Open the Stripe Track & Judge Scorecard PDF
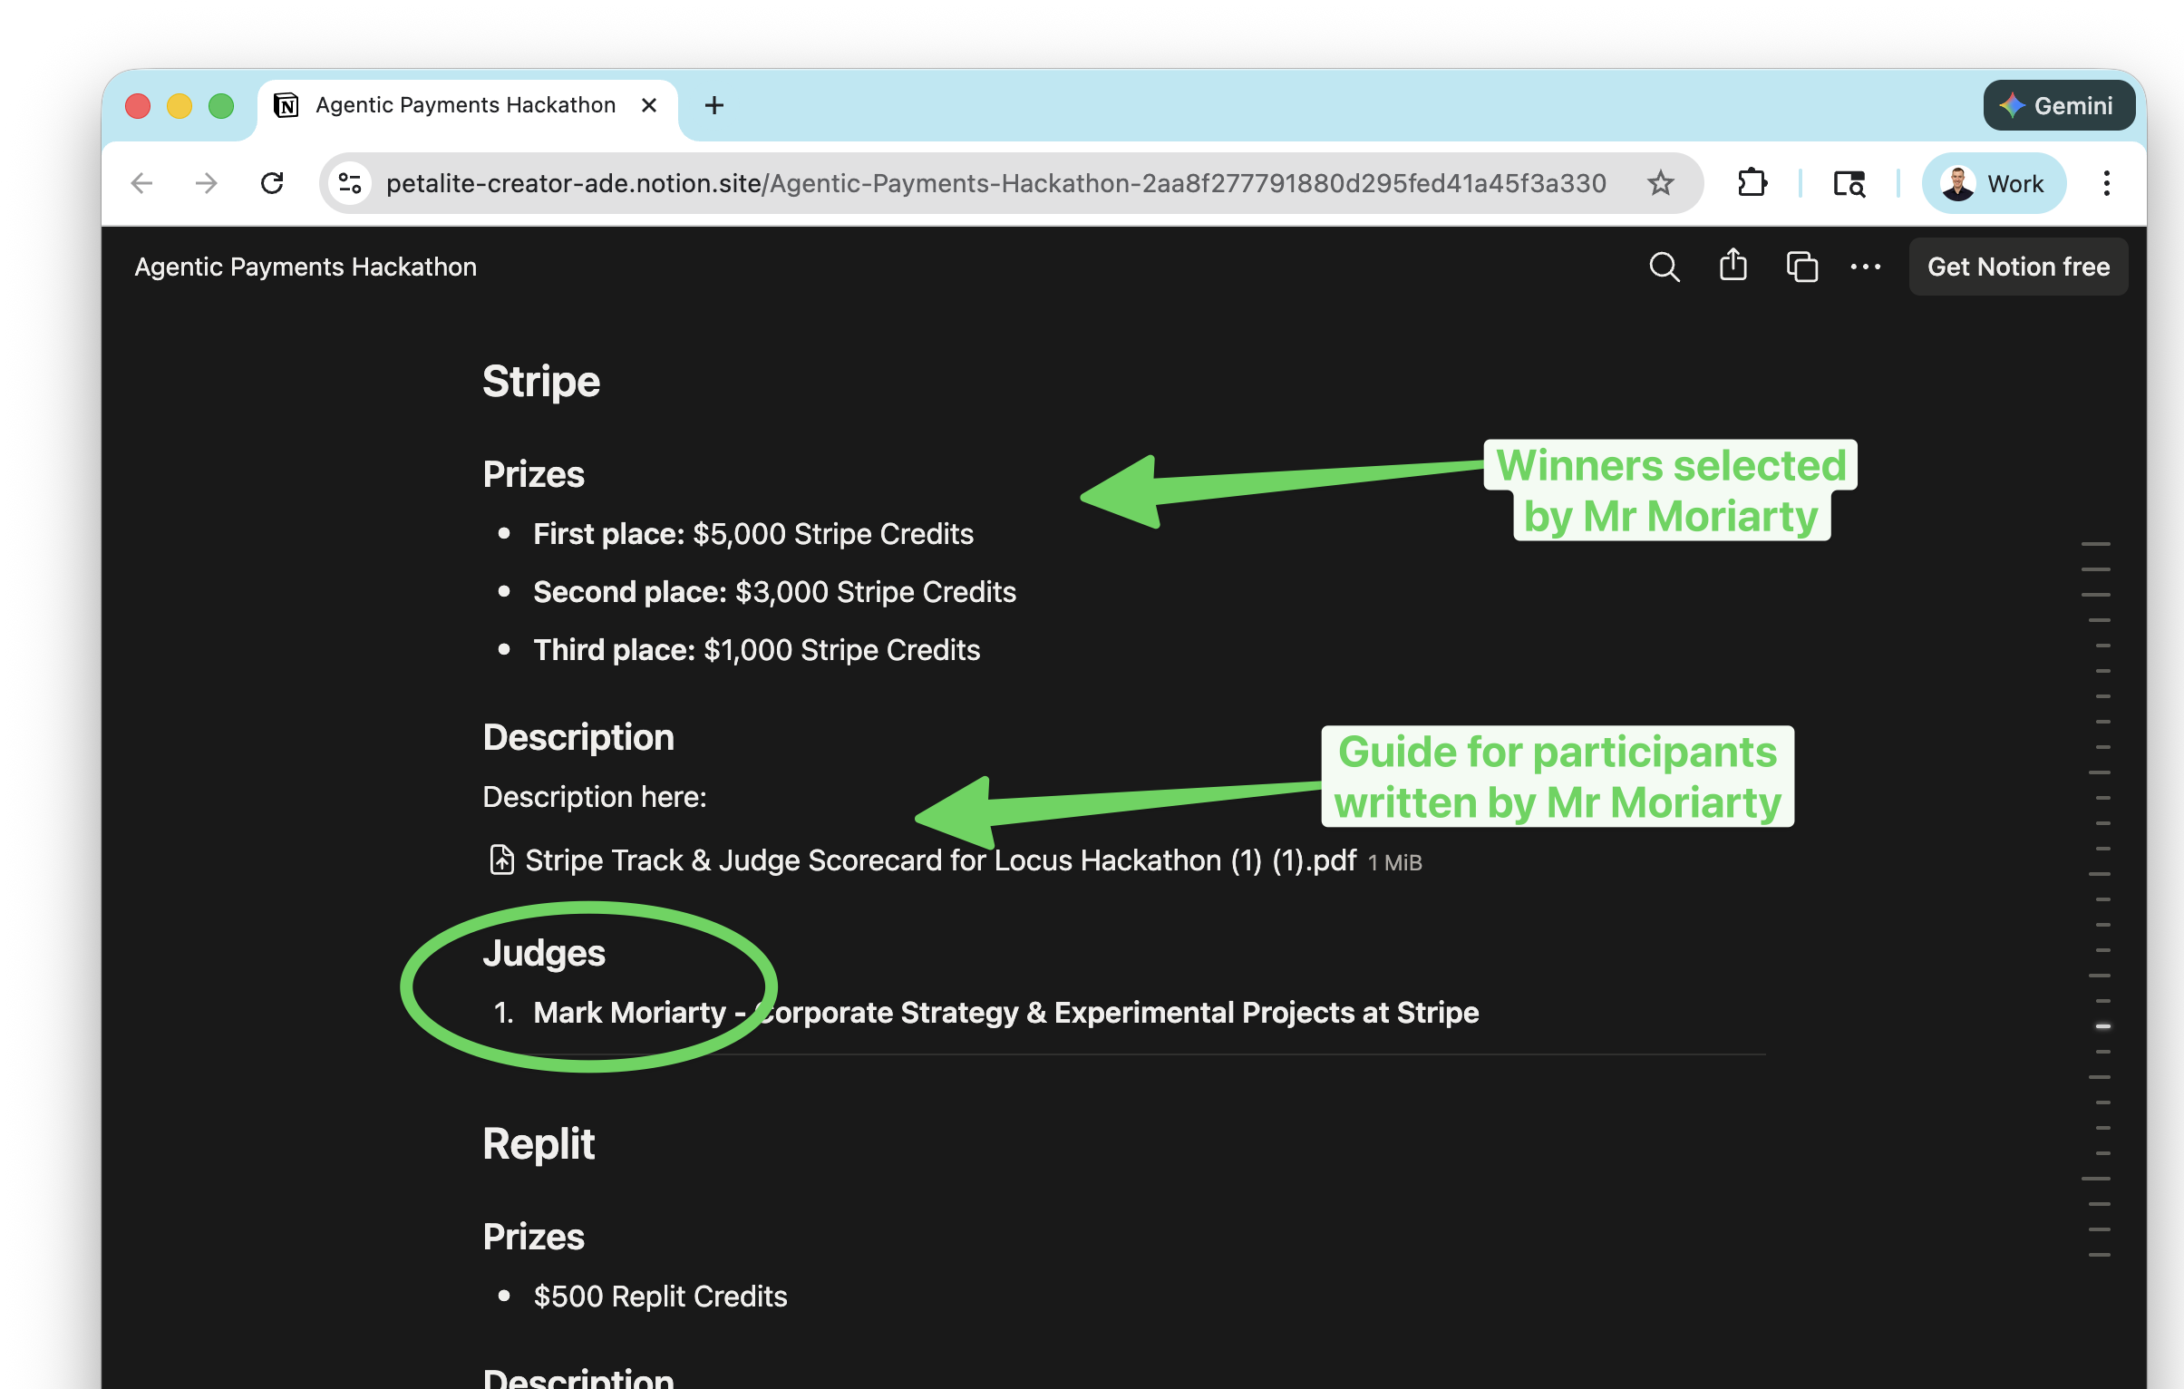The image size is (2184, 1389). (939, 860)
